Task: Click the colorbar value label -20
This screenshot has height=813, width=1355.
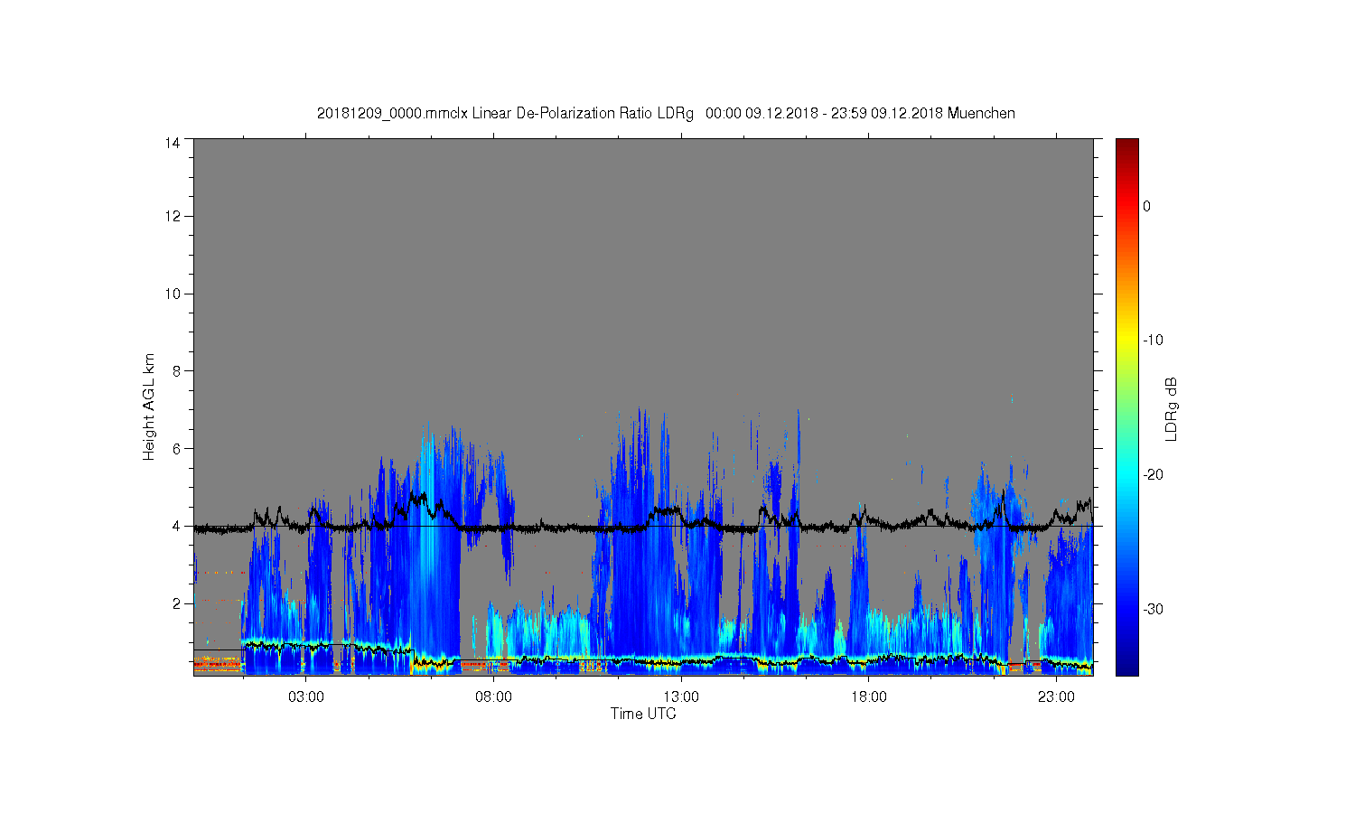Action: coord(1153,475)
